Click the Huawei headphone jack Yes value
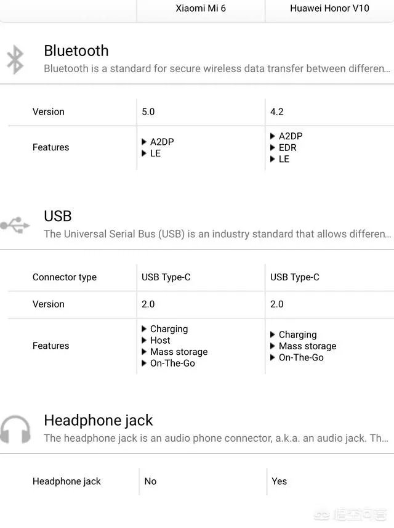This screenshot has width=394, height=528. [x=279, y=481]
